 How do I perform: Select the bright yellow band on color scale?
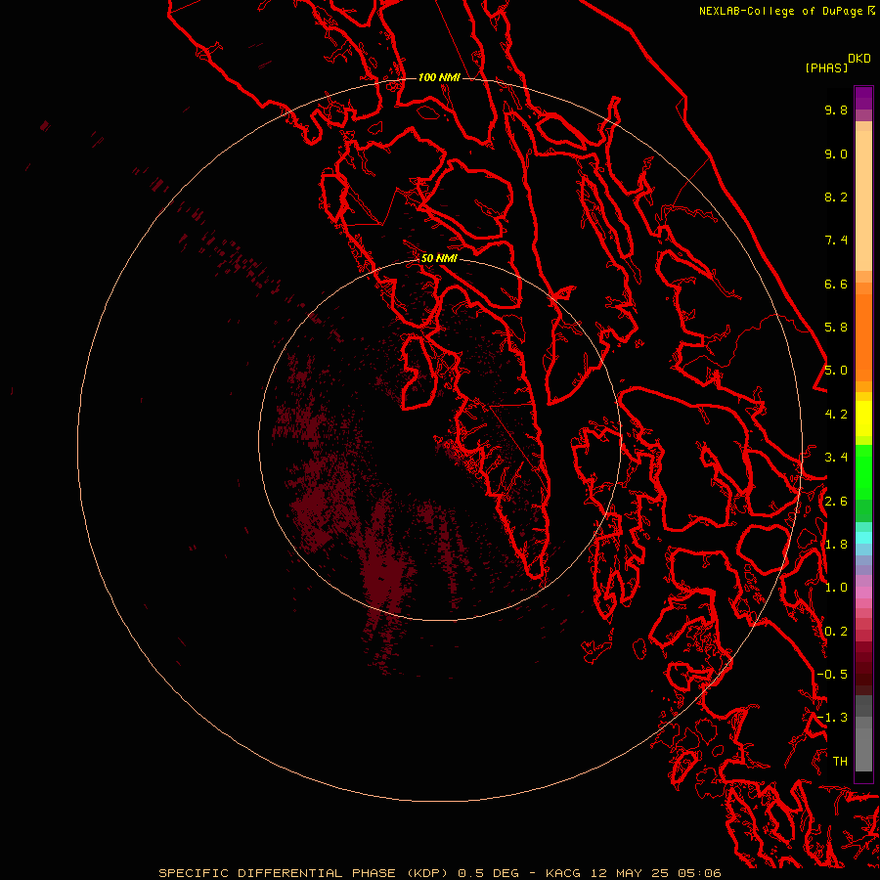[863, 418]
